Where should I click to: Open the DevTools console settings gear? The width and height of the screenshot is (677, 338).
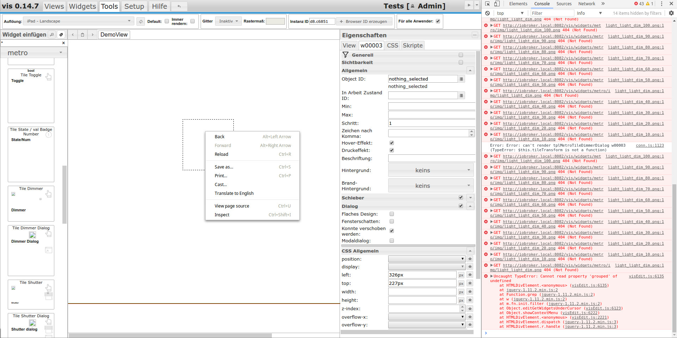coord(671,13)
